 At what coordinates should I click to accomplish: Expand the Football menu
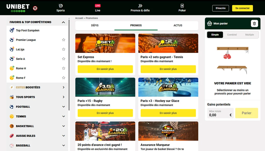point(64,107)
